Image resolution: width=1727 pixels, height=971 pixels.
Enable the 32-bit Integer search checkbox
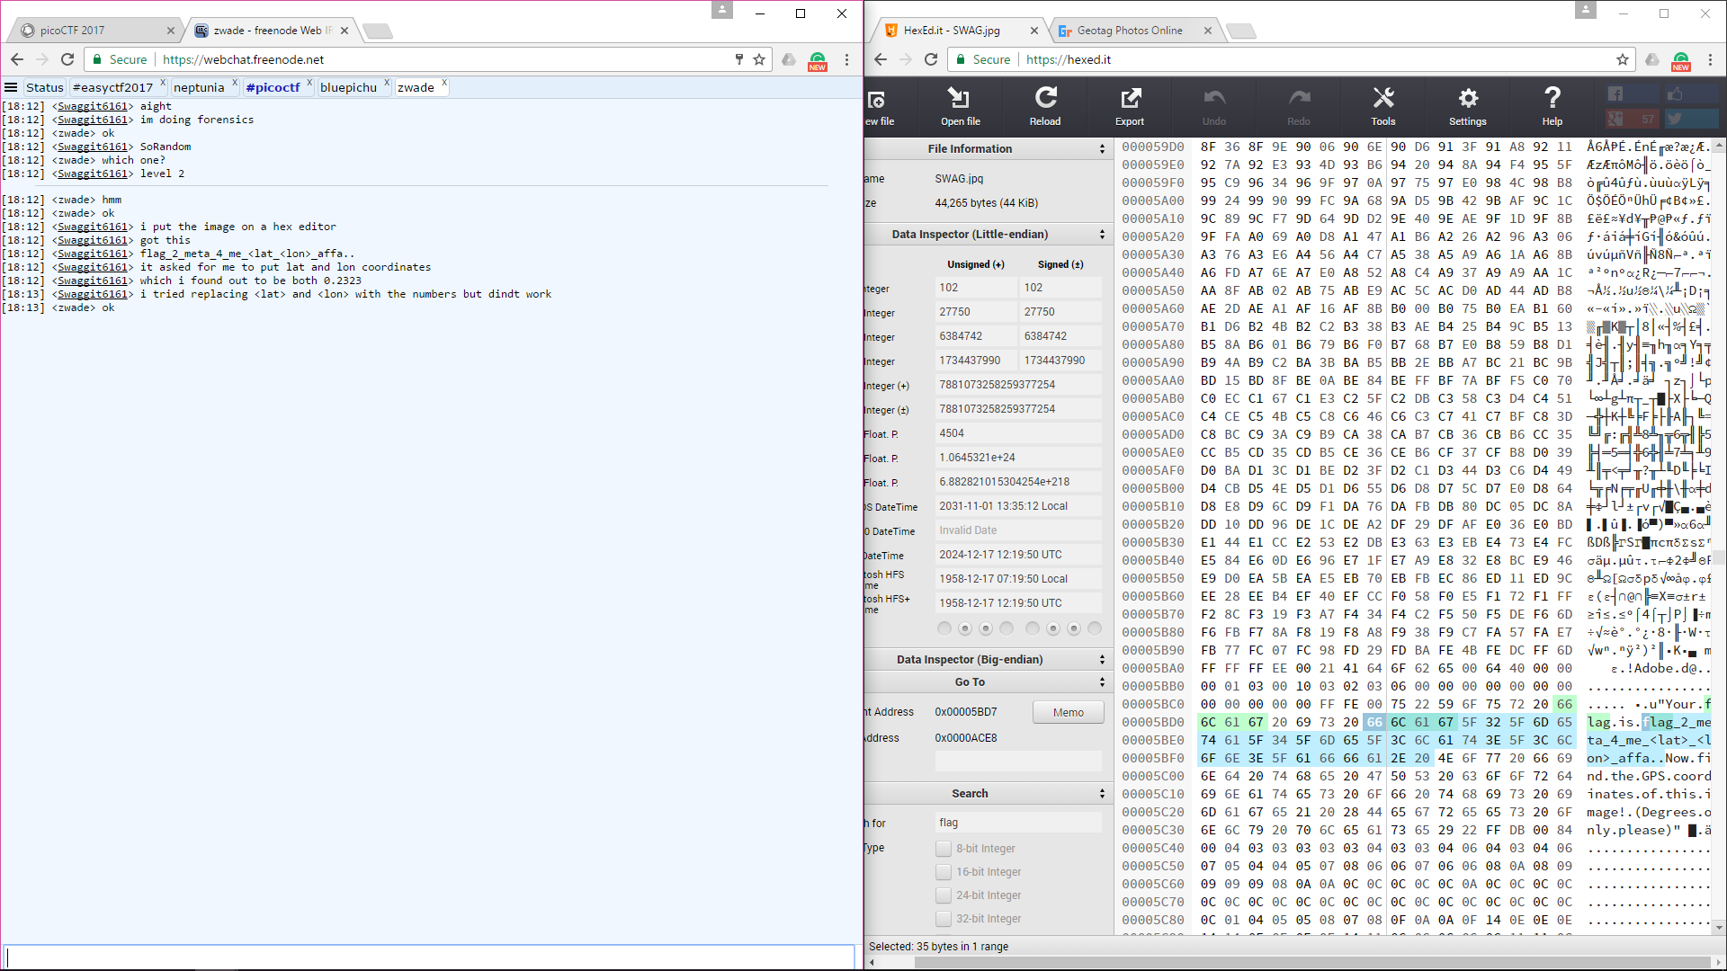point(944,919)
